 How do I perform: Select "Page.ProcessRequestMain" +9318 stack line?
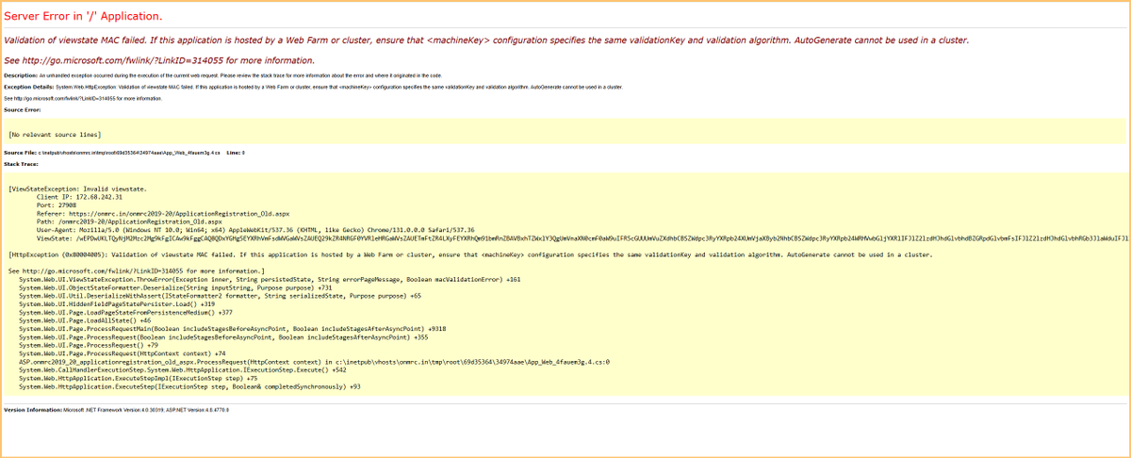click(x=232, y=329)
